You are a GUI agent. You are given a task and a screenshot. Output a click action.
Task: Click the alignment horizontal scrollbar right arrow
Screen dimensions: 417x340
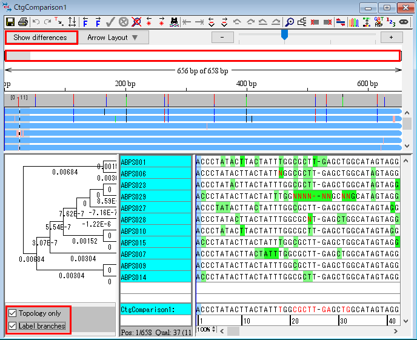(x=395, y=331)
